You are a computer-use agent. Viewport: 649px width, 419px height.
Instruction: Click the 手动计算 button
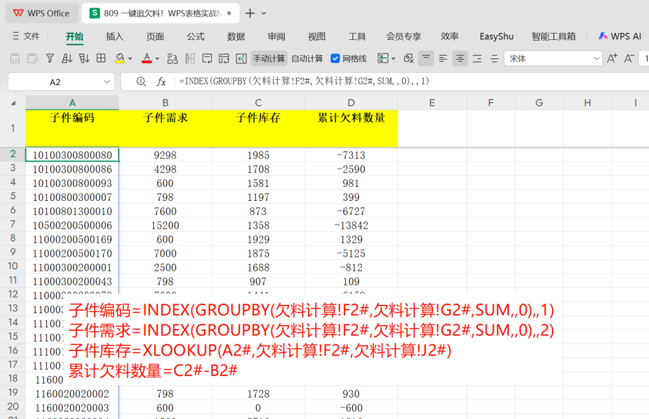point(269,58)
